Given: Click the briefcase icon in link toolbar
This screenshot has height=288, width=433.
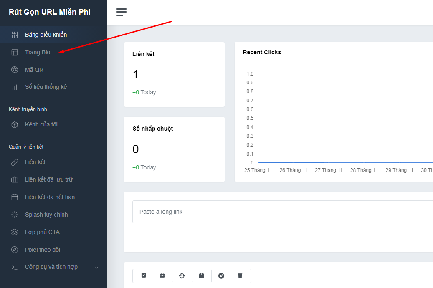Looking at the screenshot, I should (162, 275).
